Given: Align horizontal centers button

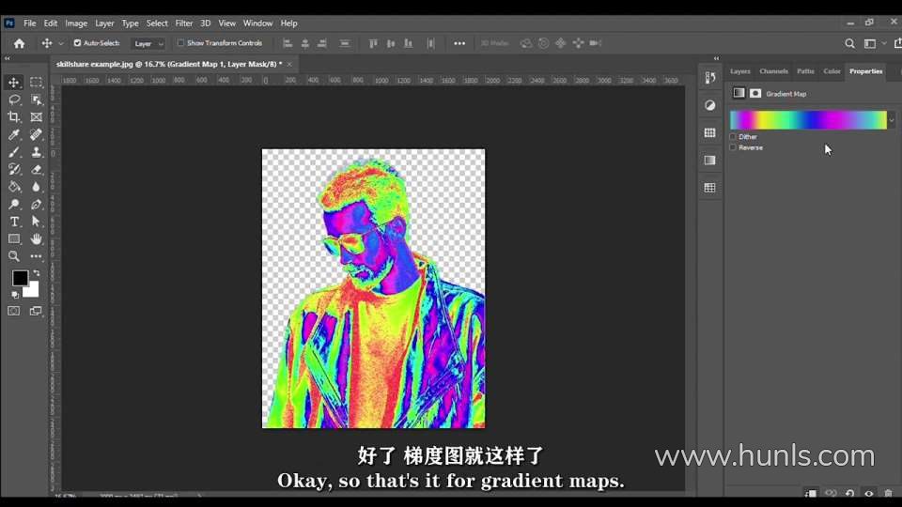Looking at the screenshot, I should coord(304,44).
